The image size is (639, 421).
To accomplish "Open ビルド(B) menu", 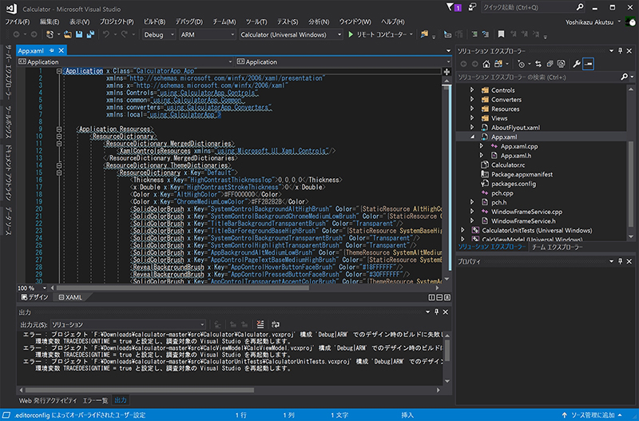I will 154,22.
